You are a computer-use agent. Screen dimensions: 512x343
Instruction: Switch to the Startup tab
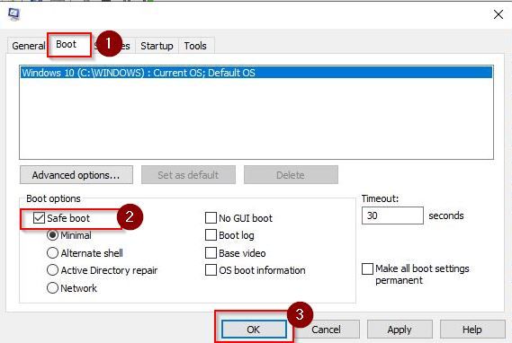click(x=157, y=46)
